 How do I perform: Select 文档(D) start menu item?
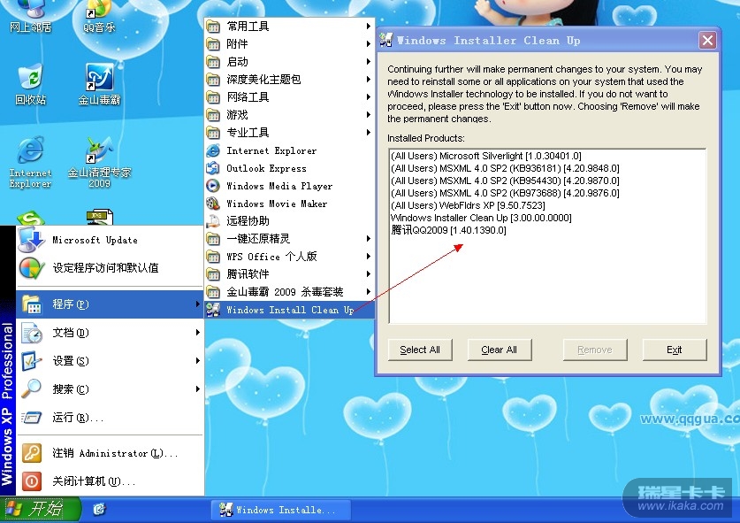pos(110,333)
